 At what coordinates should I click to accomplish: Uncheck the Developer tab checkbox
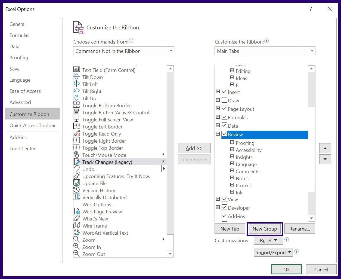(224, 207)
